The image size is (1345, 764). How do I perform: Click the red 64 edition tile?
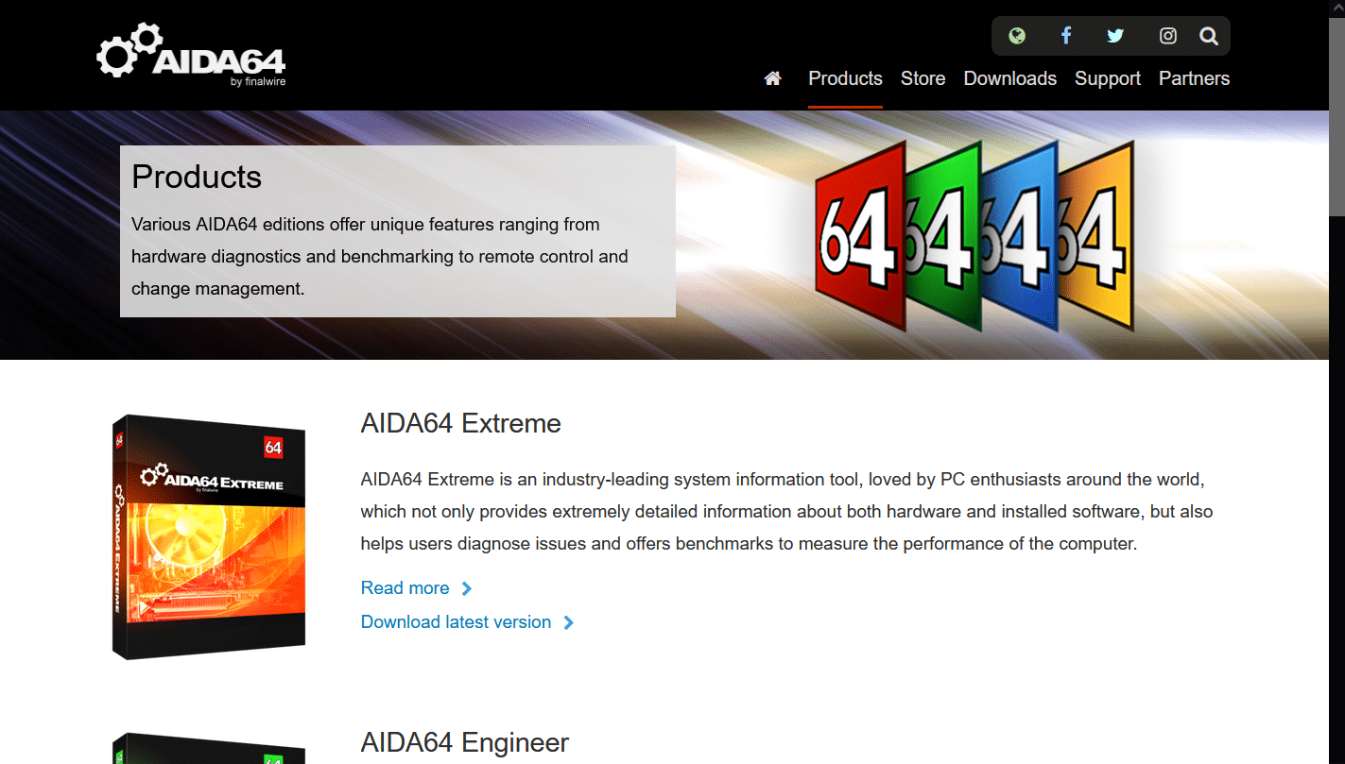(860, 235)
